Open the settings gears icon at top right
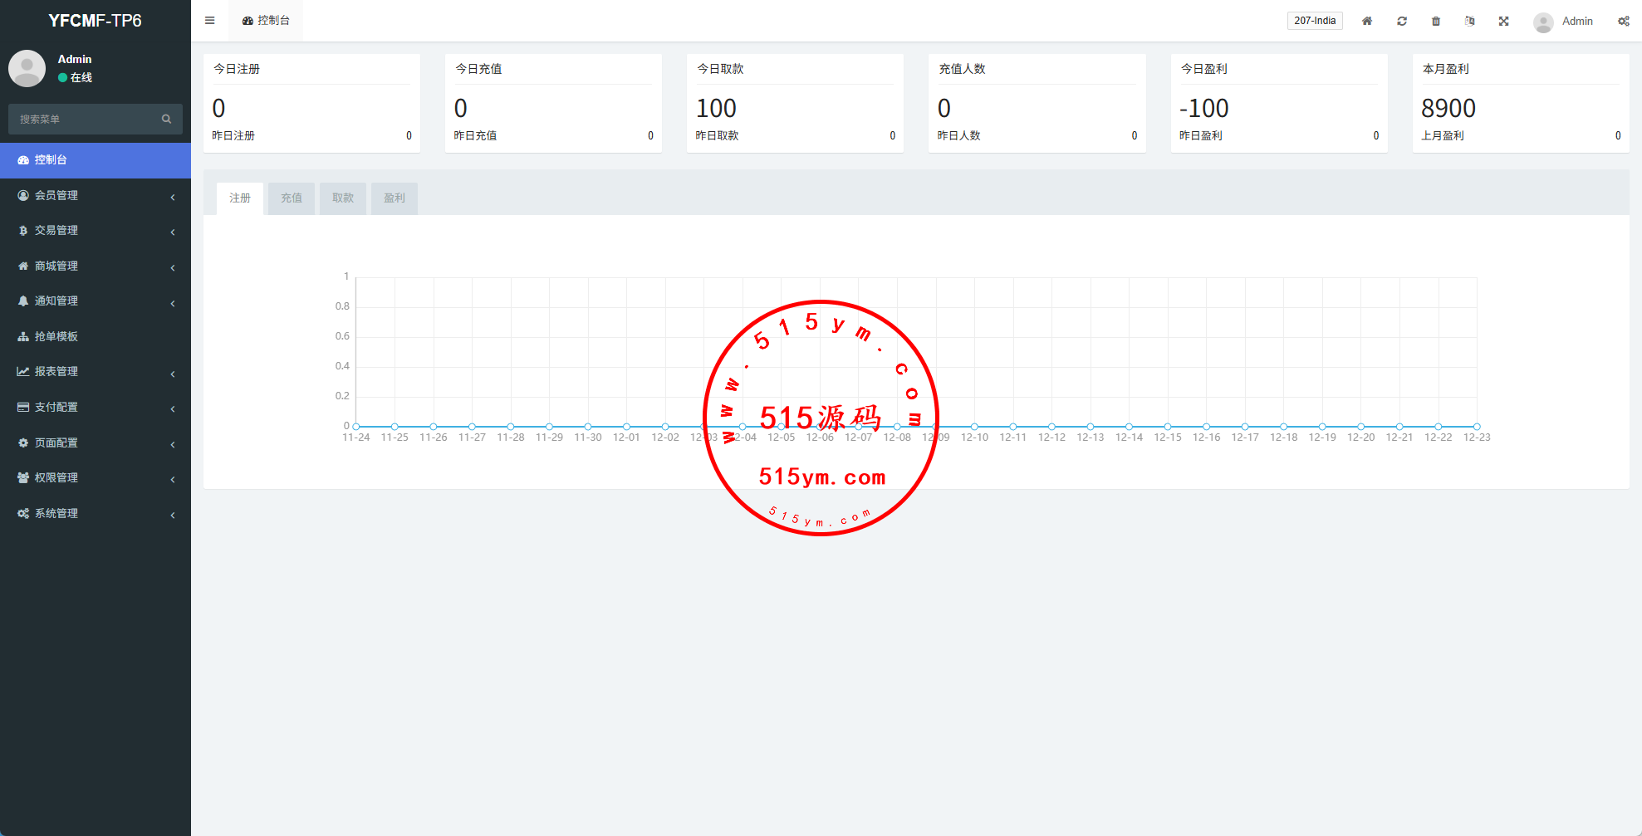The image size is (1642, 836). (x=1623, y=22)
